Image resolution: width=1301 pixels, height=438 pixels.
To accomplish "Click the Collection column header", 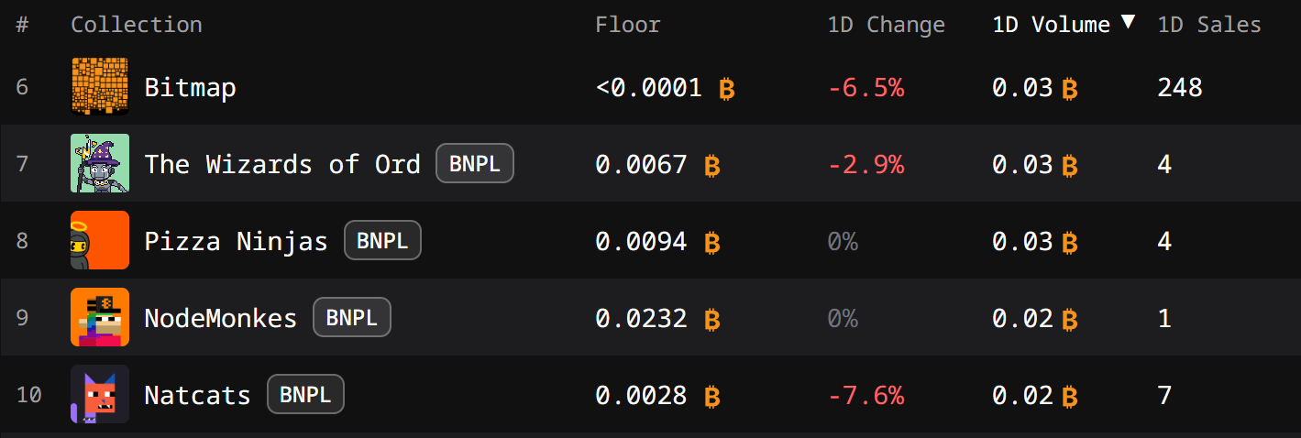I will [x=137, y=25].
